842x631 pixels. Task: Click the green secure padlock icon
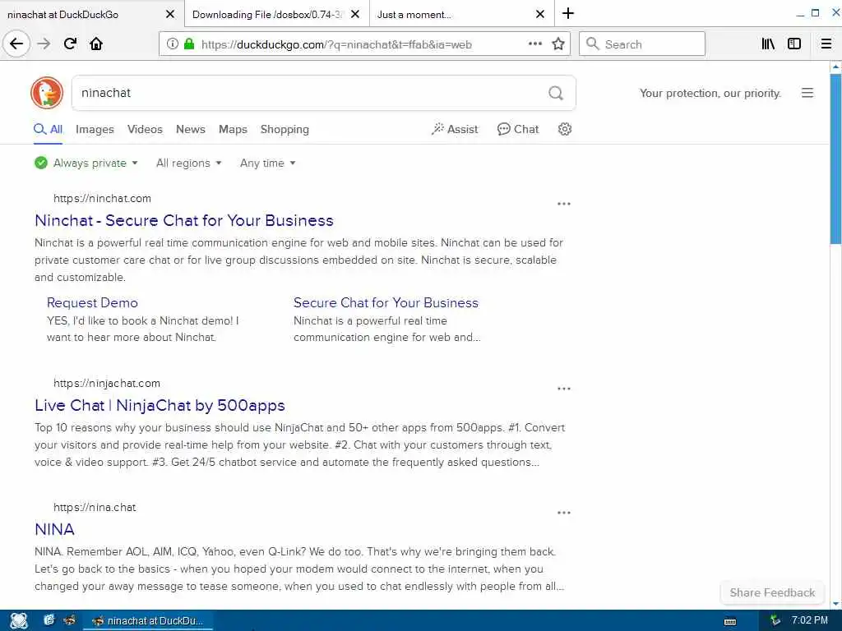pyautogui.click(x=189, y=44)
